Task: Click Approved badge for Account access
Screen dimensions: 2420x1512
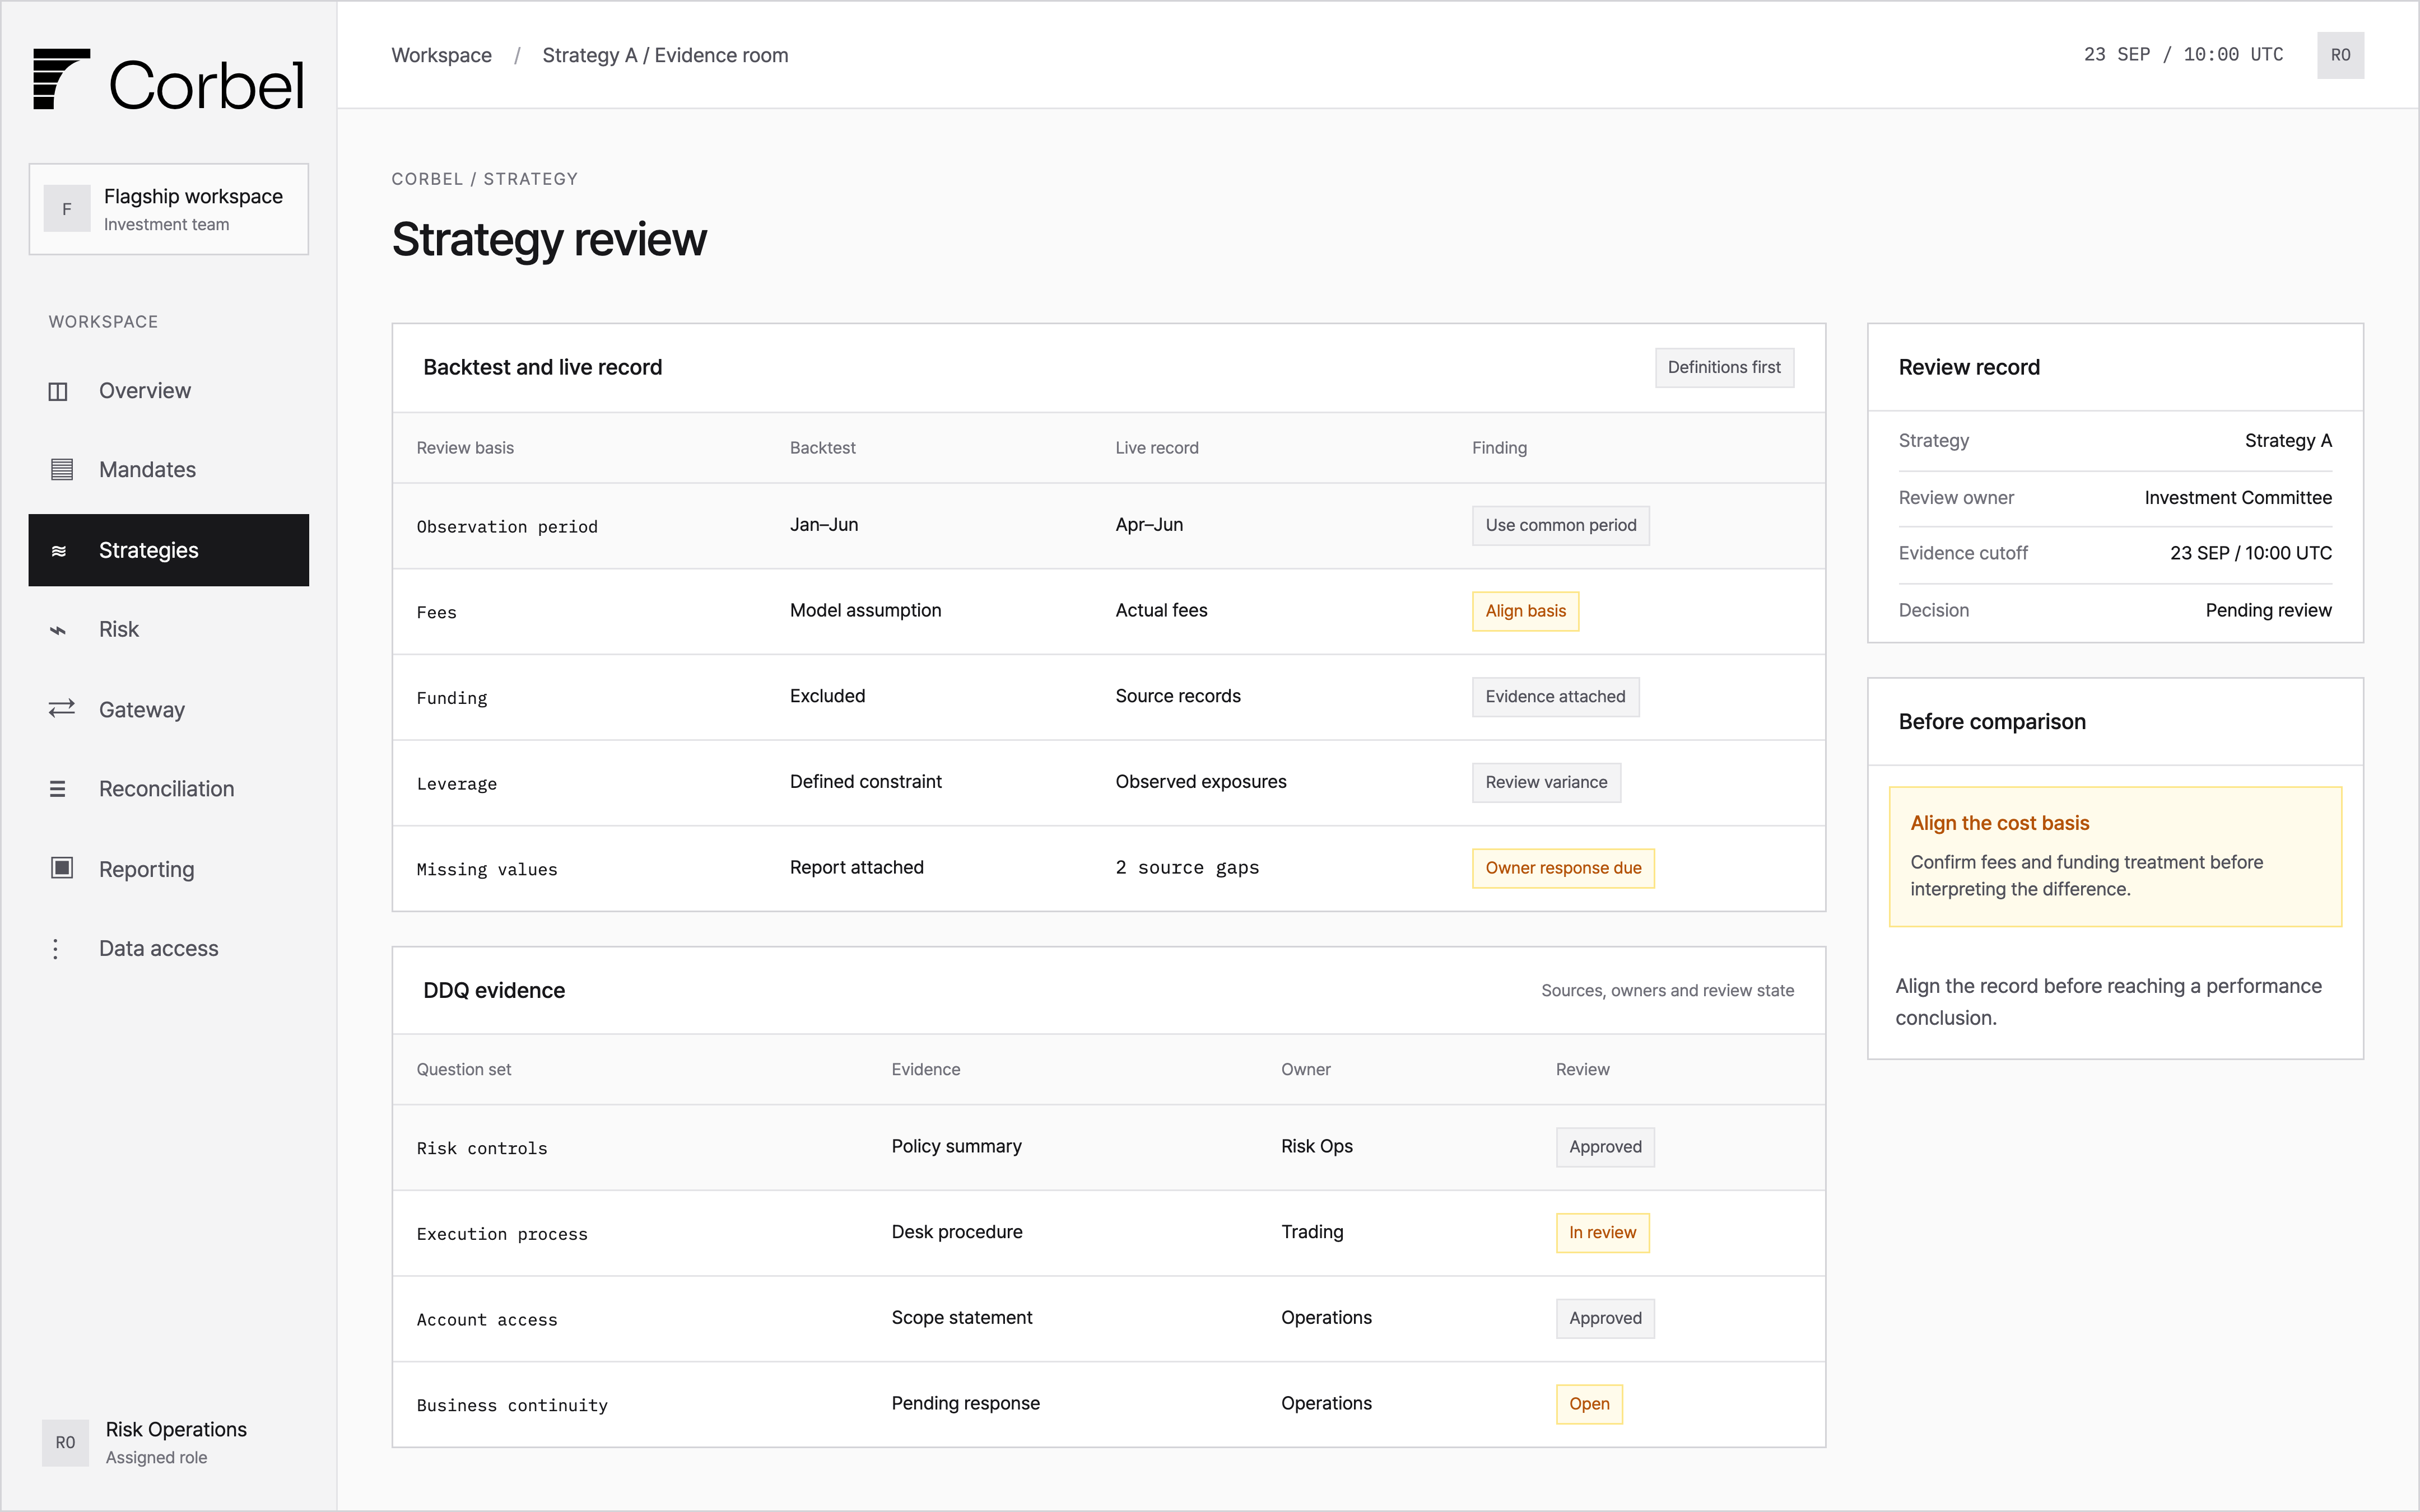Action: point(1605,1318)
